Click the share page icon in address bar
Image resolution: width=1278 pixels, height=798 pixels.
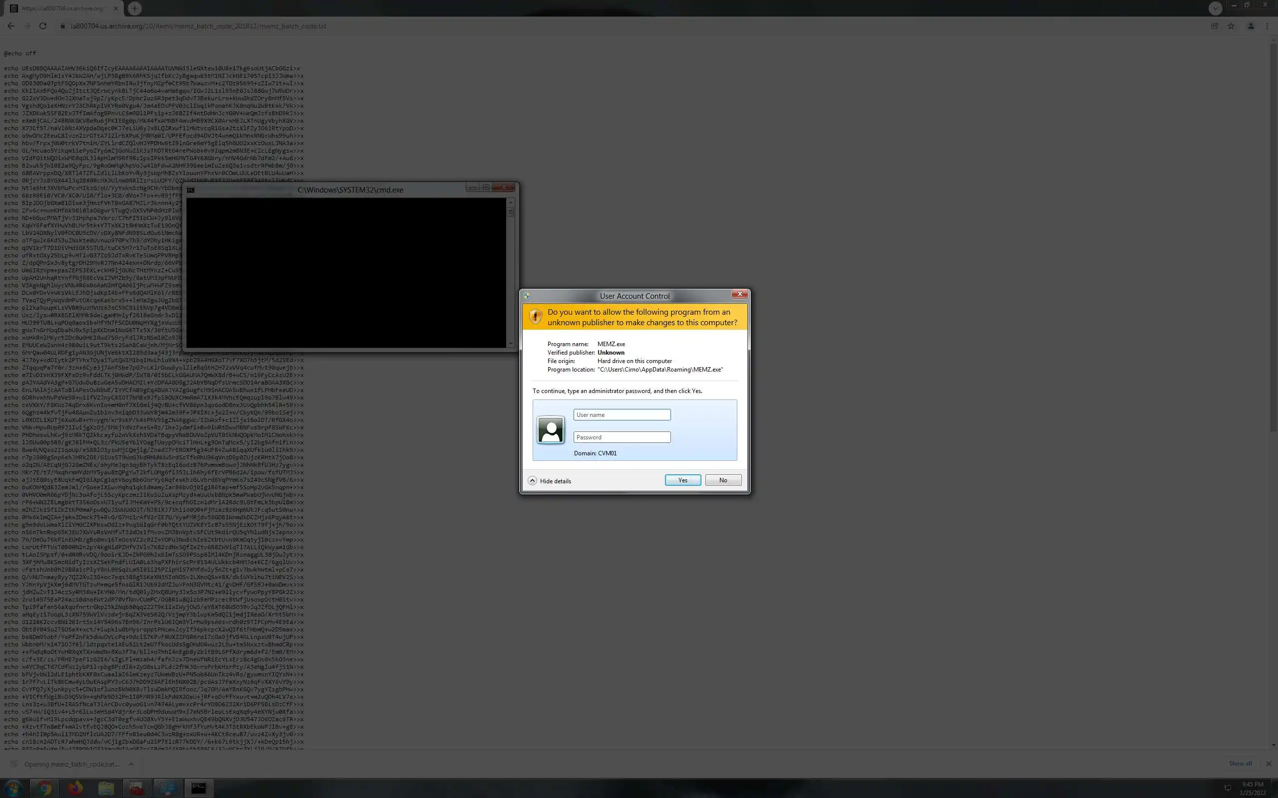1215,26
